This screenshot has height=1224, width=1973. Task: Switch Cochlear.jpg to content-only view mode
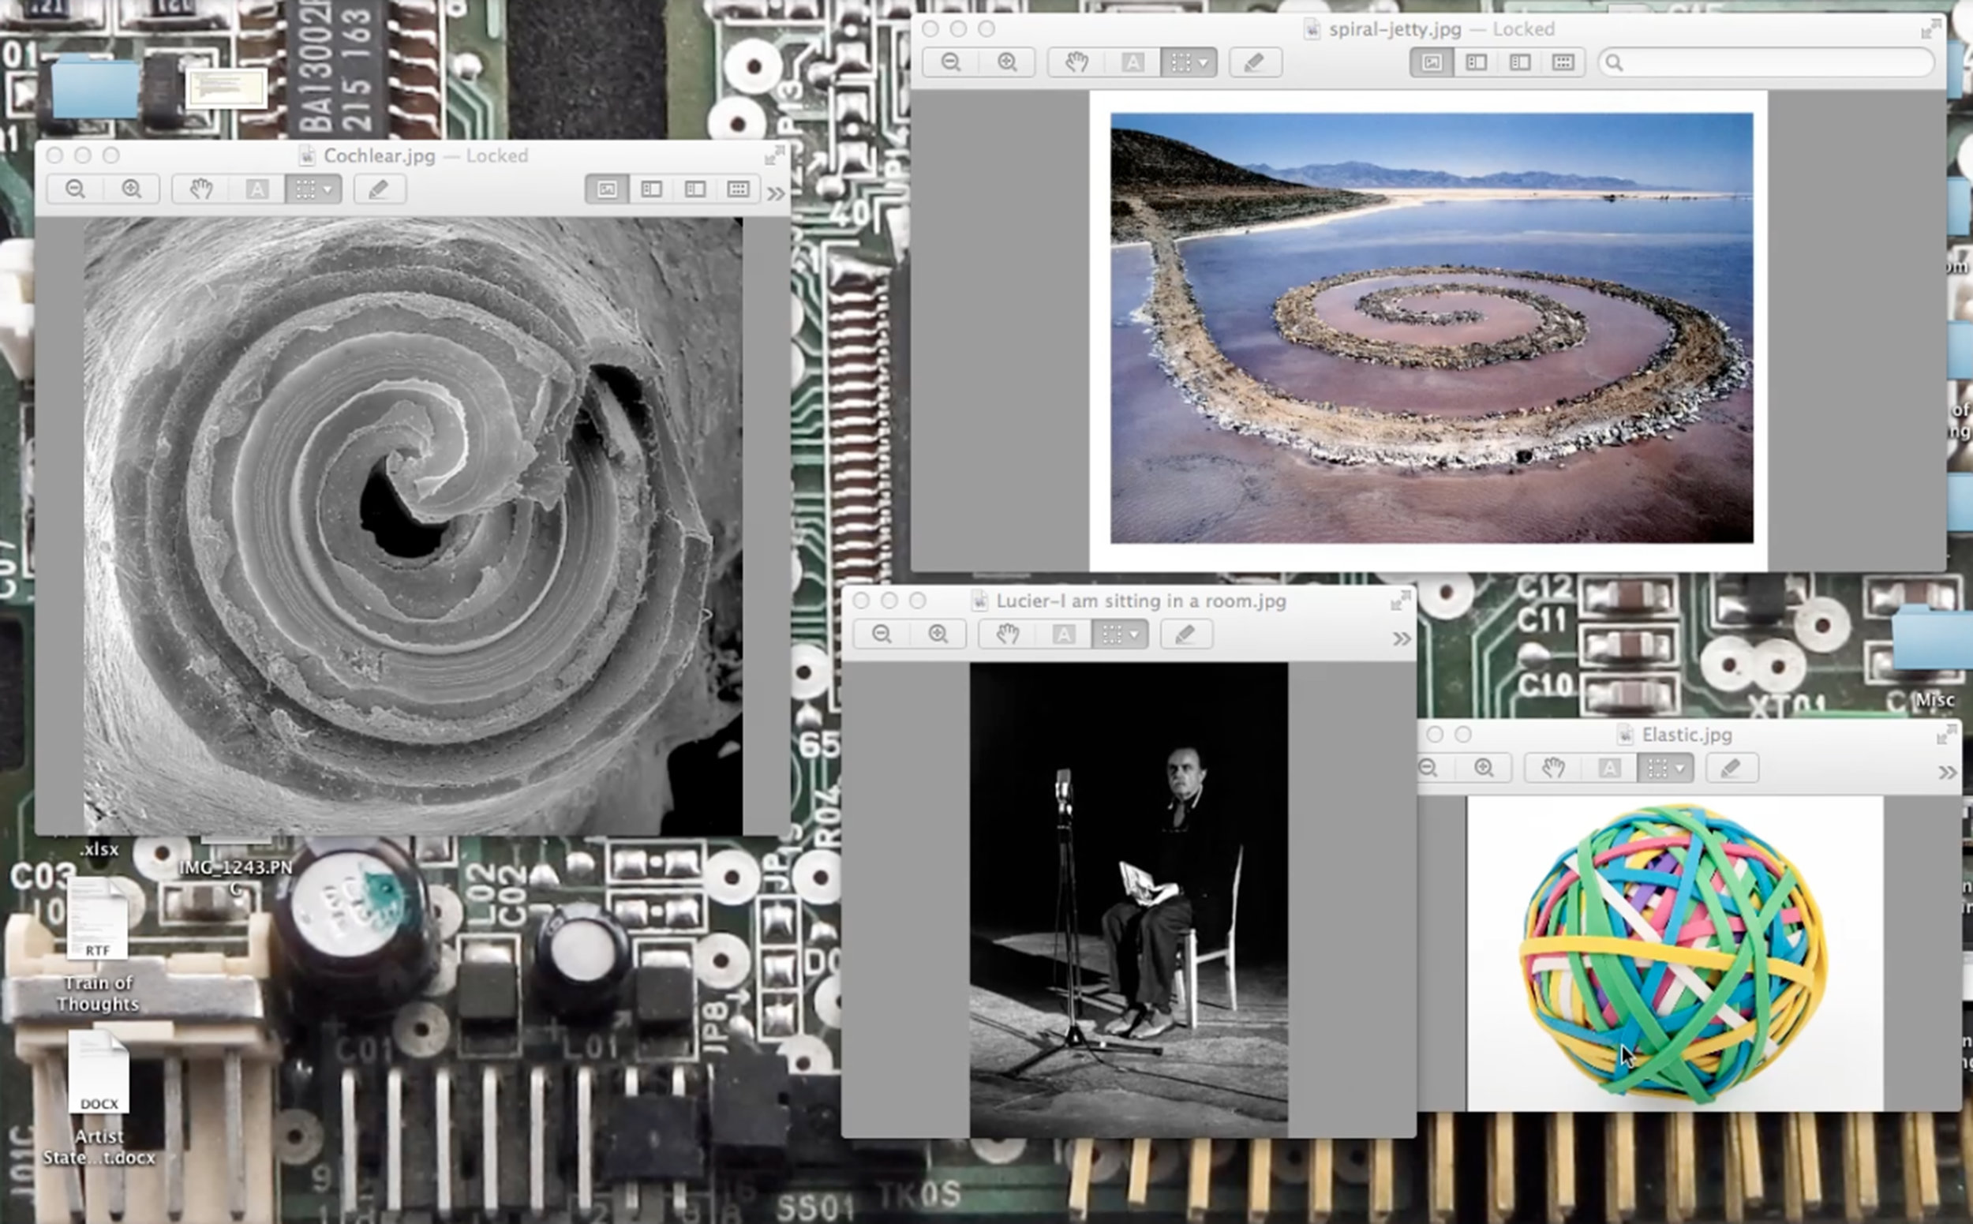coord(607,189)
